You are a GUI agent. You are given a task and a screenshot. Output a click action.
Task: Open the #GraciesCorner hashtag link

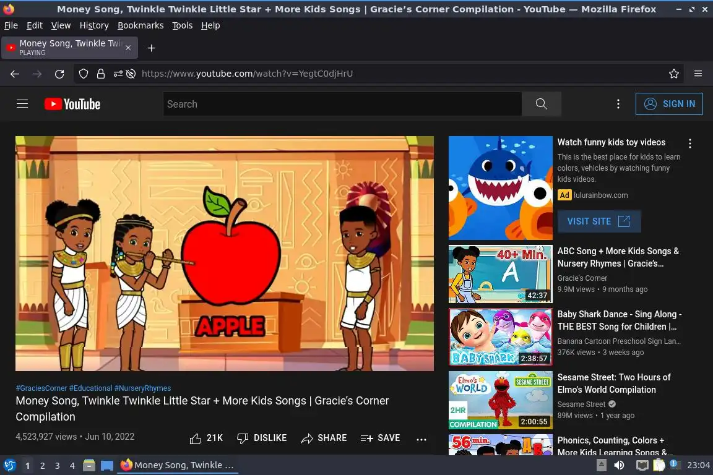(x=41, y=388)
